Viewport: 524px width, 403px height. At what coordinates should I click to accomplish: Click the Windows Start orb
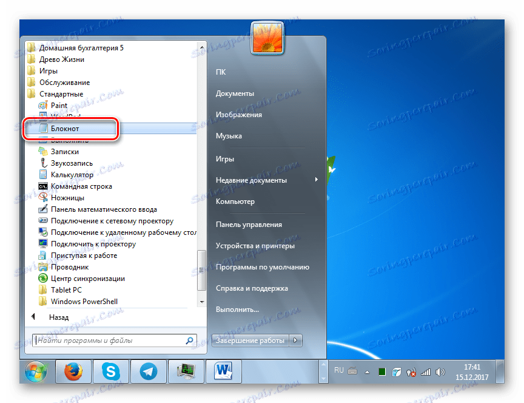pos(35,371)
